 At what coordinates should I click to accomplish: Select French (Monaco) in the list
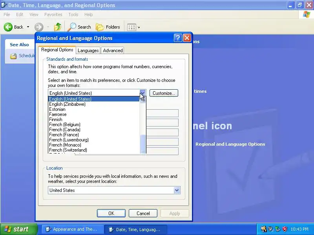click(94, 145)
